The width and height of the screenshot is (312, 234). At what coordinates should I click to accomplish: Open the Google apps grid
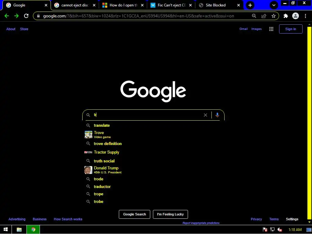[271, 29]
